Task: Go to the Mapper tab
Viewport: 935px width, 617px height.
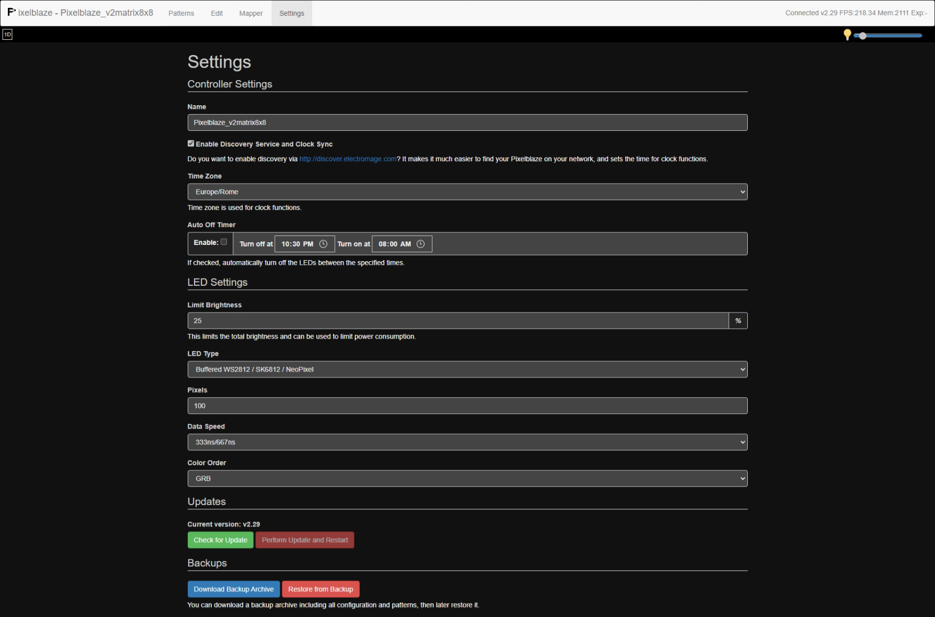Action: 251,13
